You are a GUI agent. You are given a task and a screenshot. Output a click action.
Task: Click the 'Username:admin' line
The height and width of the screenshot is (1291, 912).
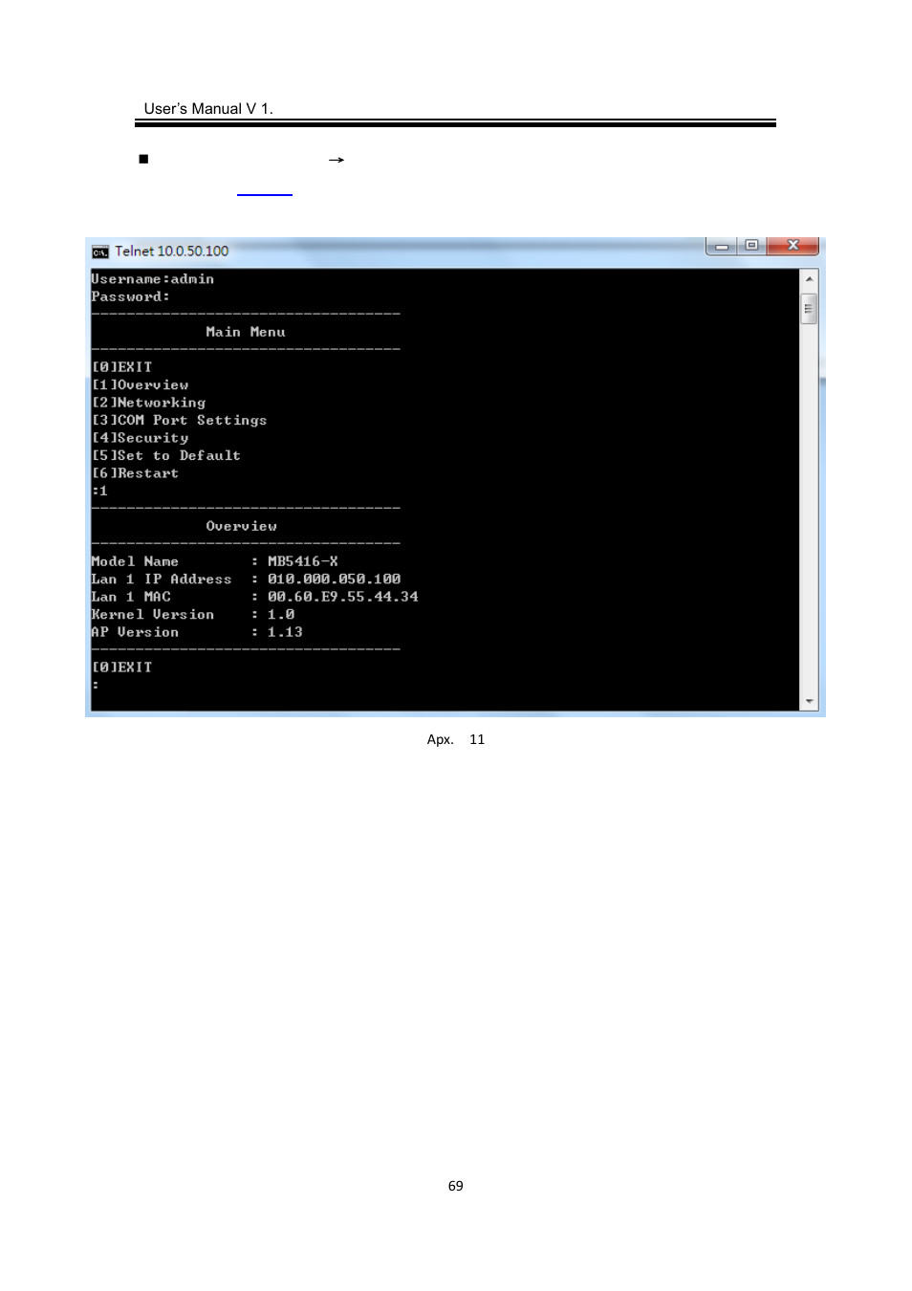click(x=153, y=279)
